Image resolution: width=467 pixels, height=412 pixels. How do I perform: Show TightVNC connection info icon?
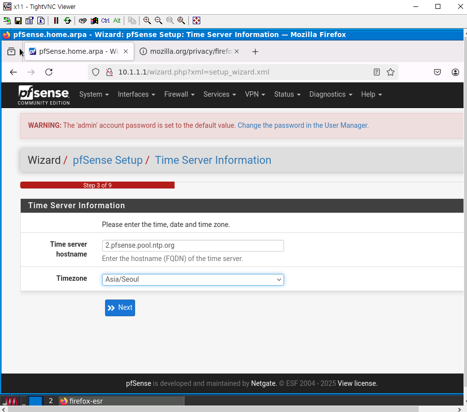(x=41, y=21)
